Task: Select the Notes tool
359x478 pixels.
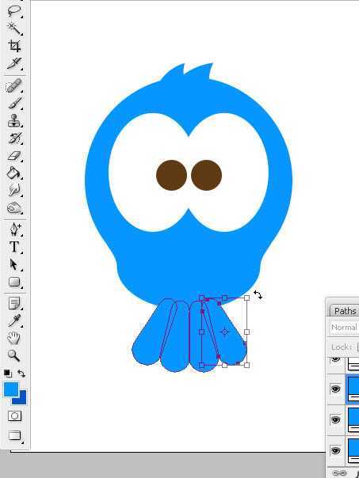Action: 14,303
